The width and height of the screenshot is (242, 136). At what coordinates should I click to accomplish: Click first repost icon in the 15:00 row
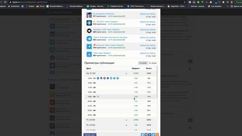pyautogui.click(x=98, y=78)
